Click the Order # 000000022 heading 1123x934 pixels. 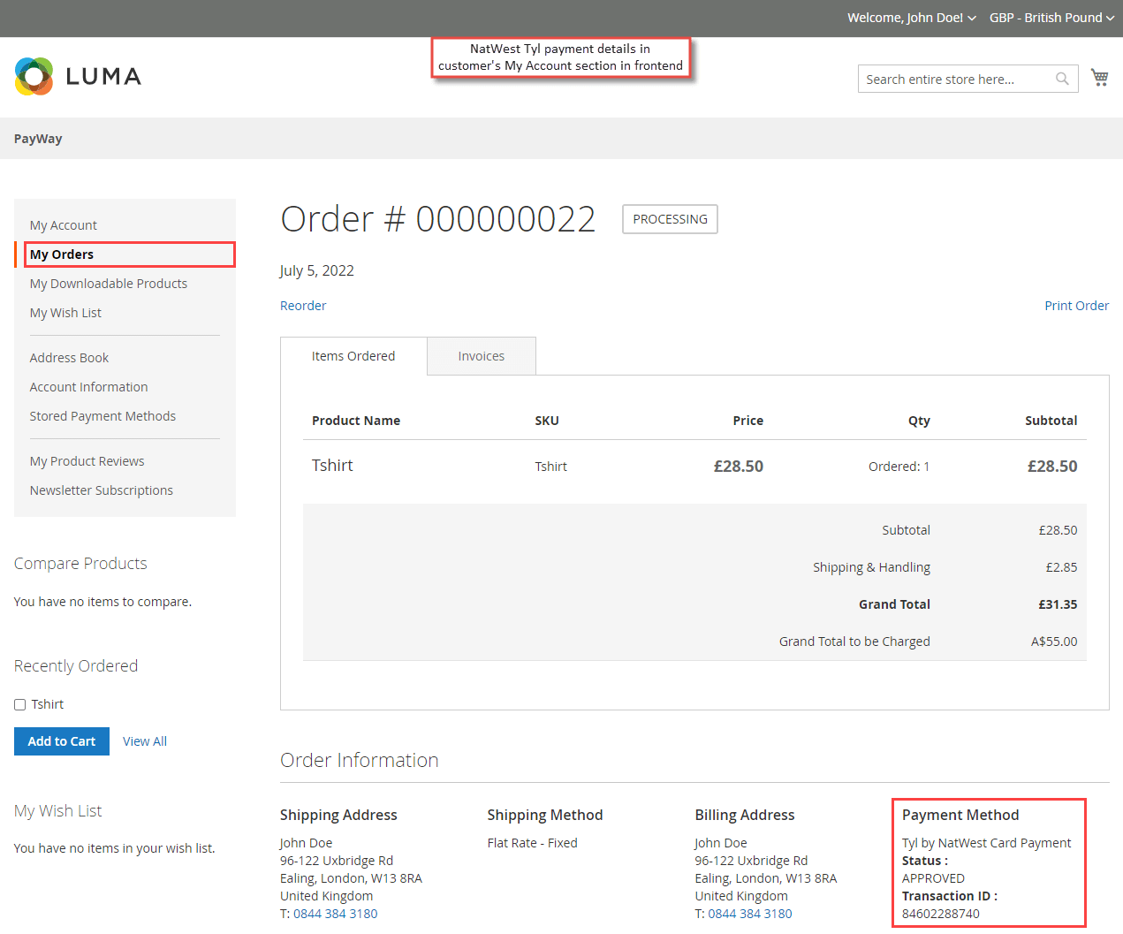[x=438, y=219]
